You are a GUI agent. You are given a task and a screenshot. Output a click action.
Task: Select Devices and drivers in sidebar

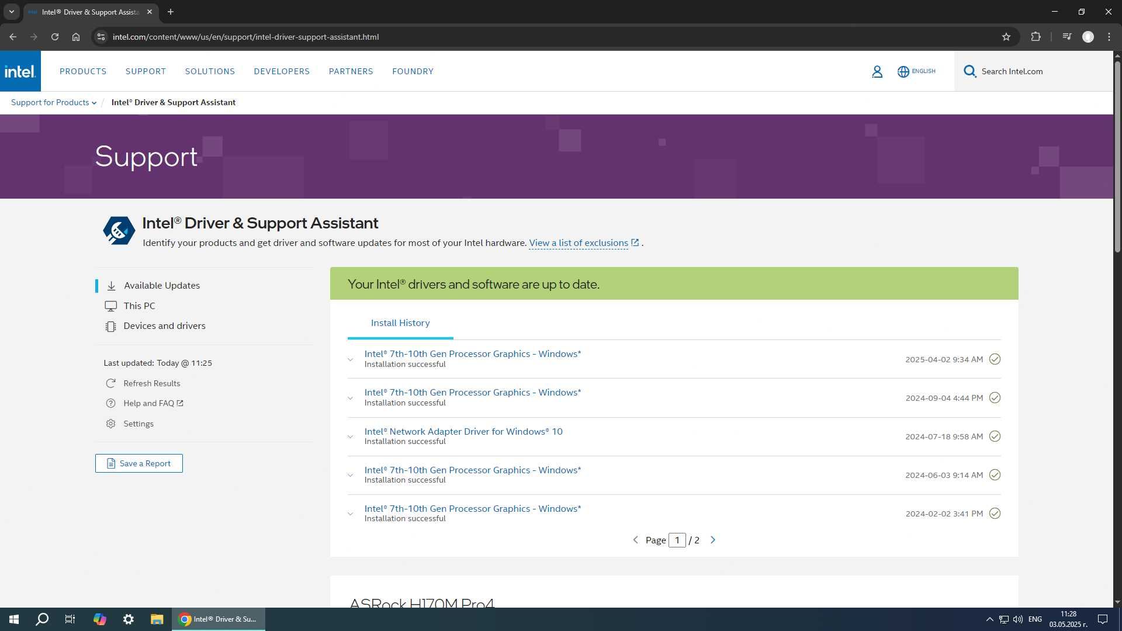pos(164,326)
